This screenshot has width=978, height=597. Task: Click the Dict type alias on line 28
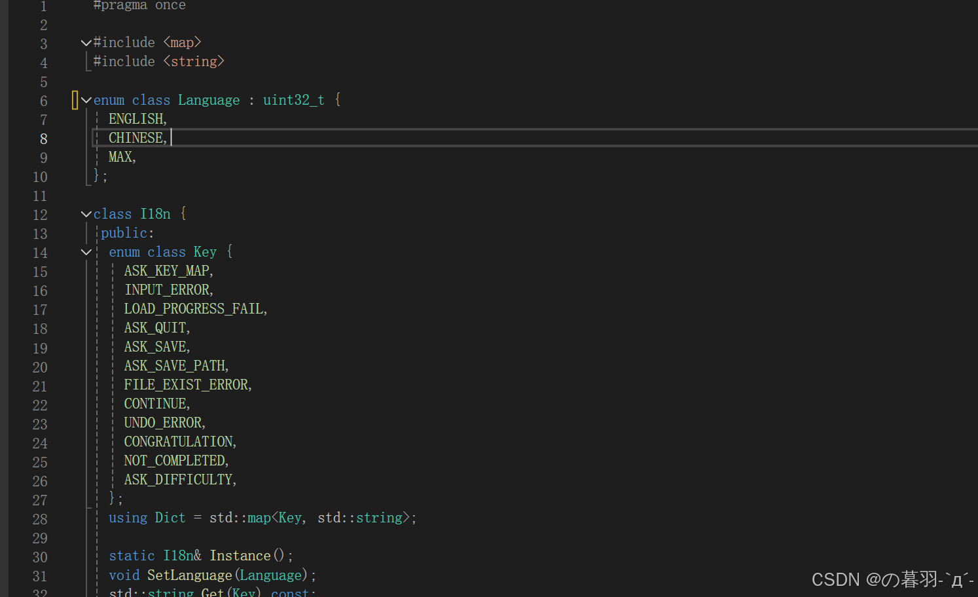[x=170, y=517]
